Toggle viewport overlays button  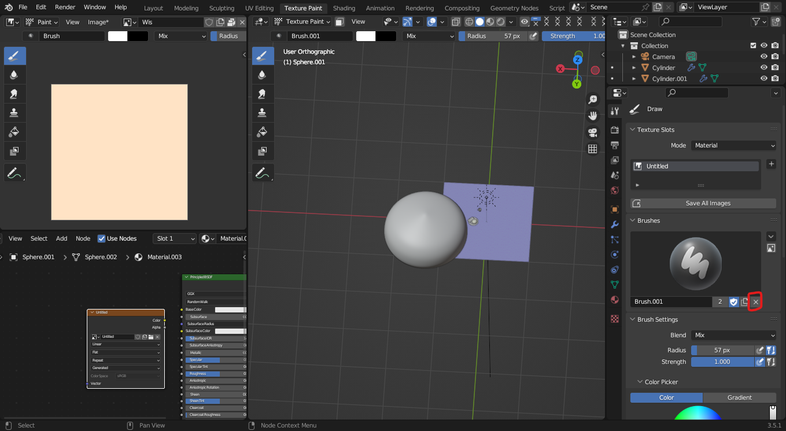(x=432, y=21)
